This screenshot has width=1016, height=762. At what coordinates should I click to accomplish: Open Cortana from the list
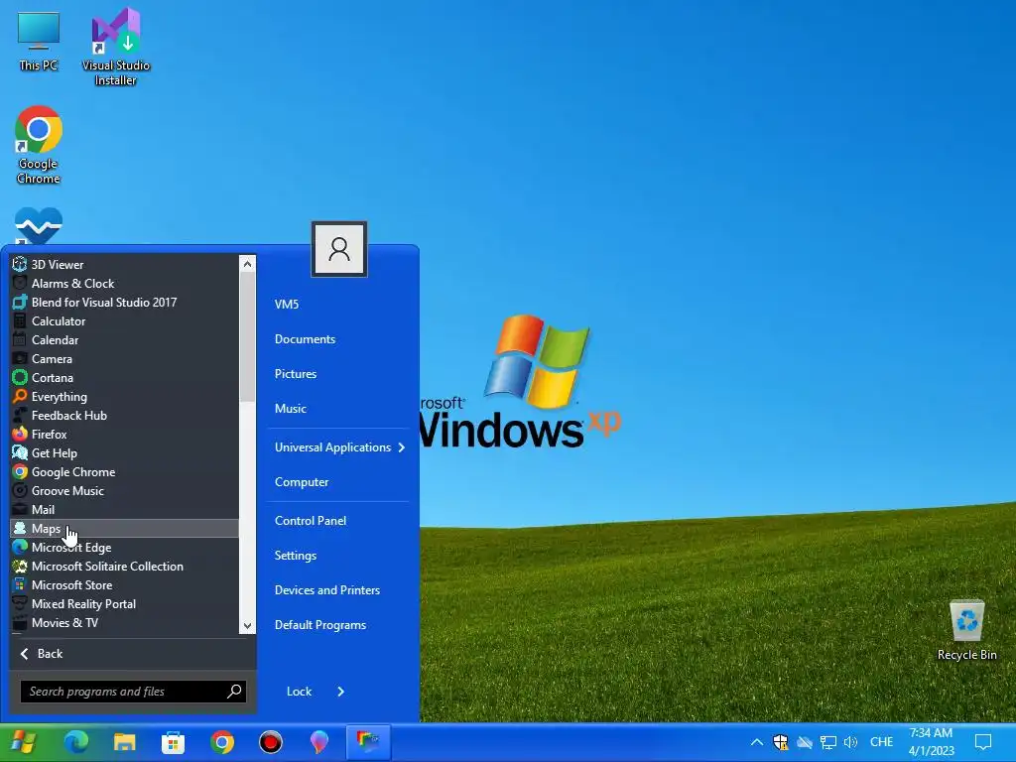point(124,377)
